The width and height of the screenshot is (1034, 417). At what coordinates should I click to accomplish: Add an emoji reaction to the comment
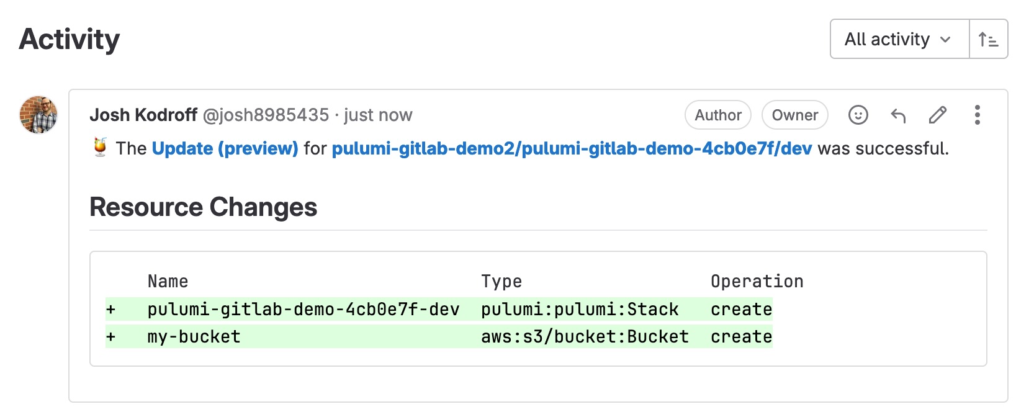point(858,115)
